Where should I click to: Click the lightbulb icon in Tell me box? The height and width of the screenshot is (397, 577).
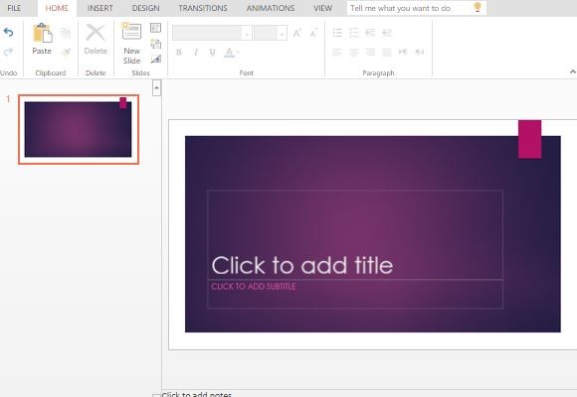tap(478, 7)
